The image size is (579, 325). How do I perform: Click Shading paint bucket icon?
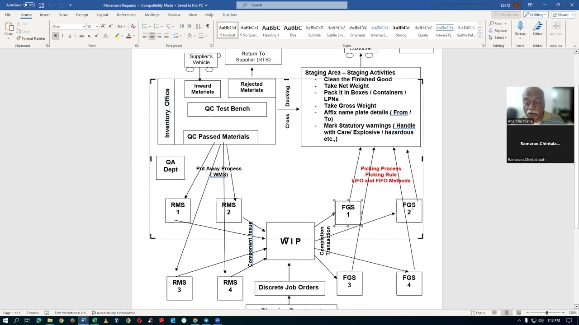190,36
